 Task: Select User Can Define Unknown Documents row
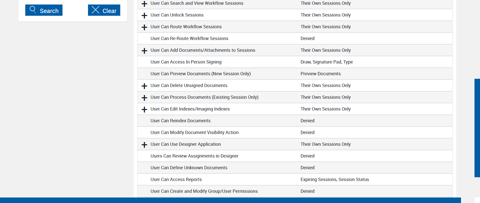click(x=189, y=168)
